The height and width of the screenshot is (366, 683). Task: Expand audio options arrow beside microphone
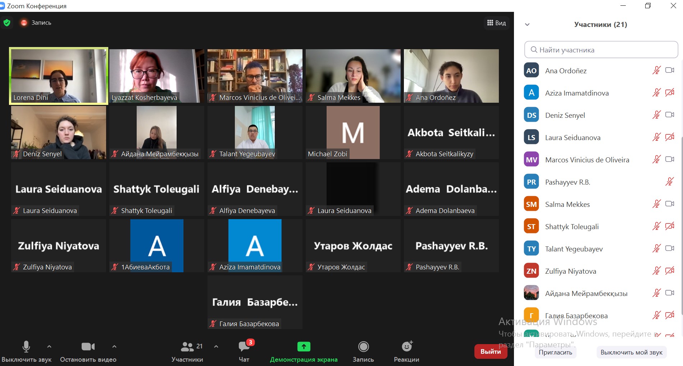tap(49, 347)
